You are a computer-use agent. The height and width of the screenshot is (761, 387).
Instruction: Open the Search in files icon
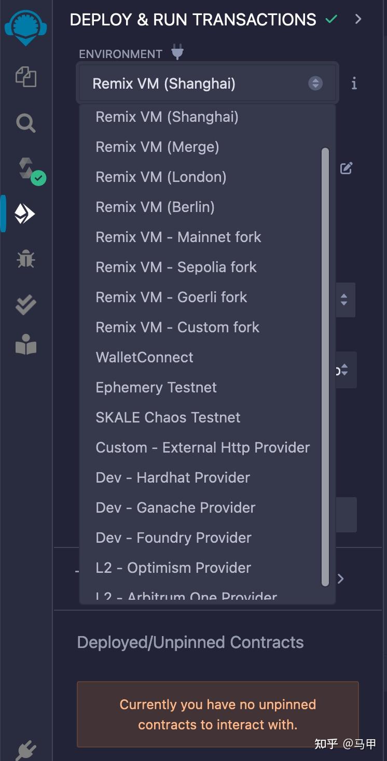25,123
